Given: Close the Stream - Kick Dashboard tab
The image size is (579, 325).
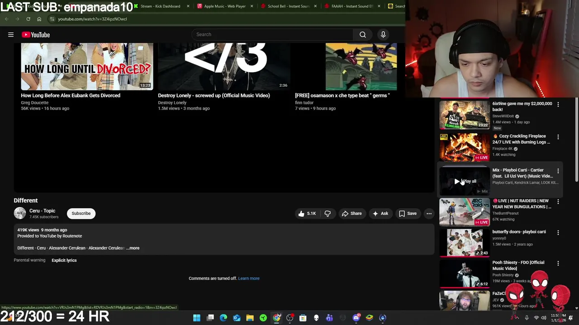Looking at the screenshot, I should coord(188,6).
